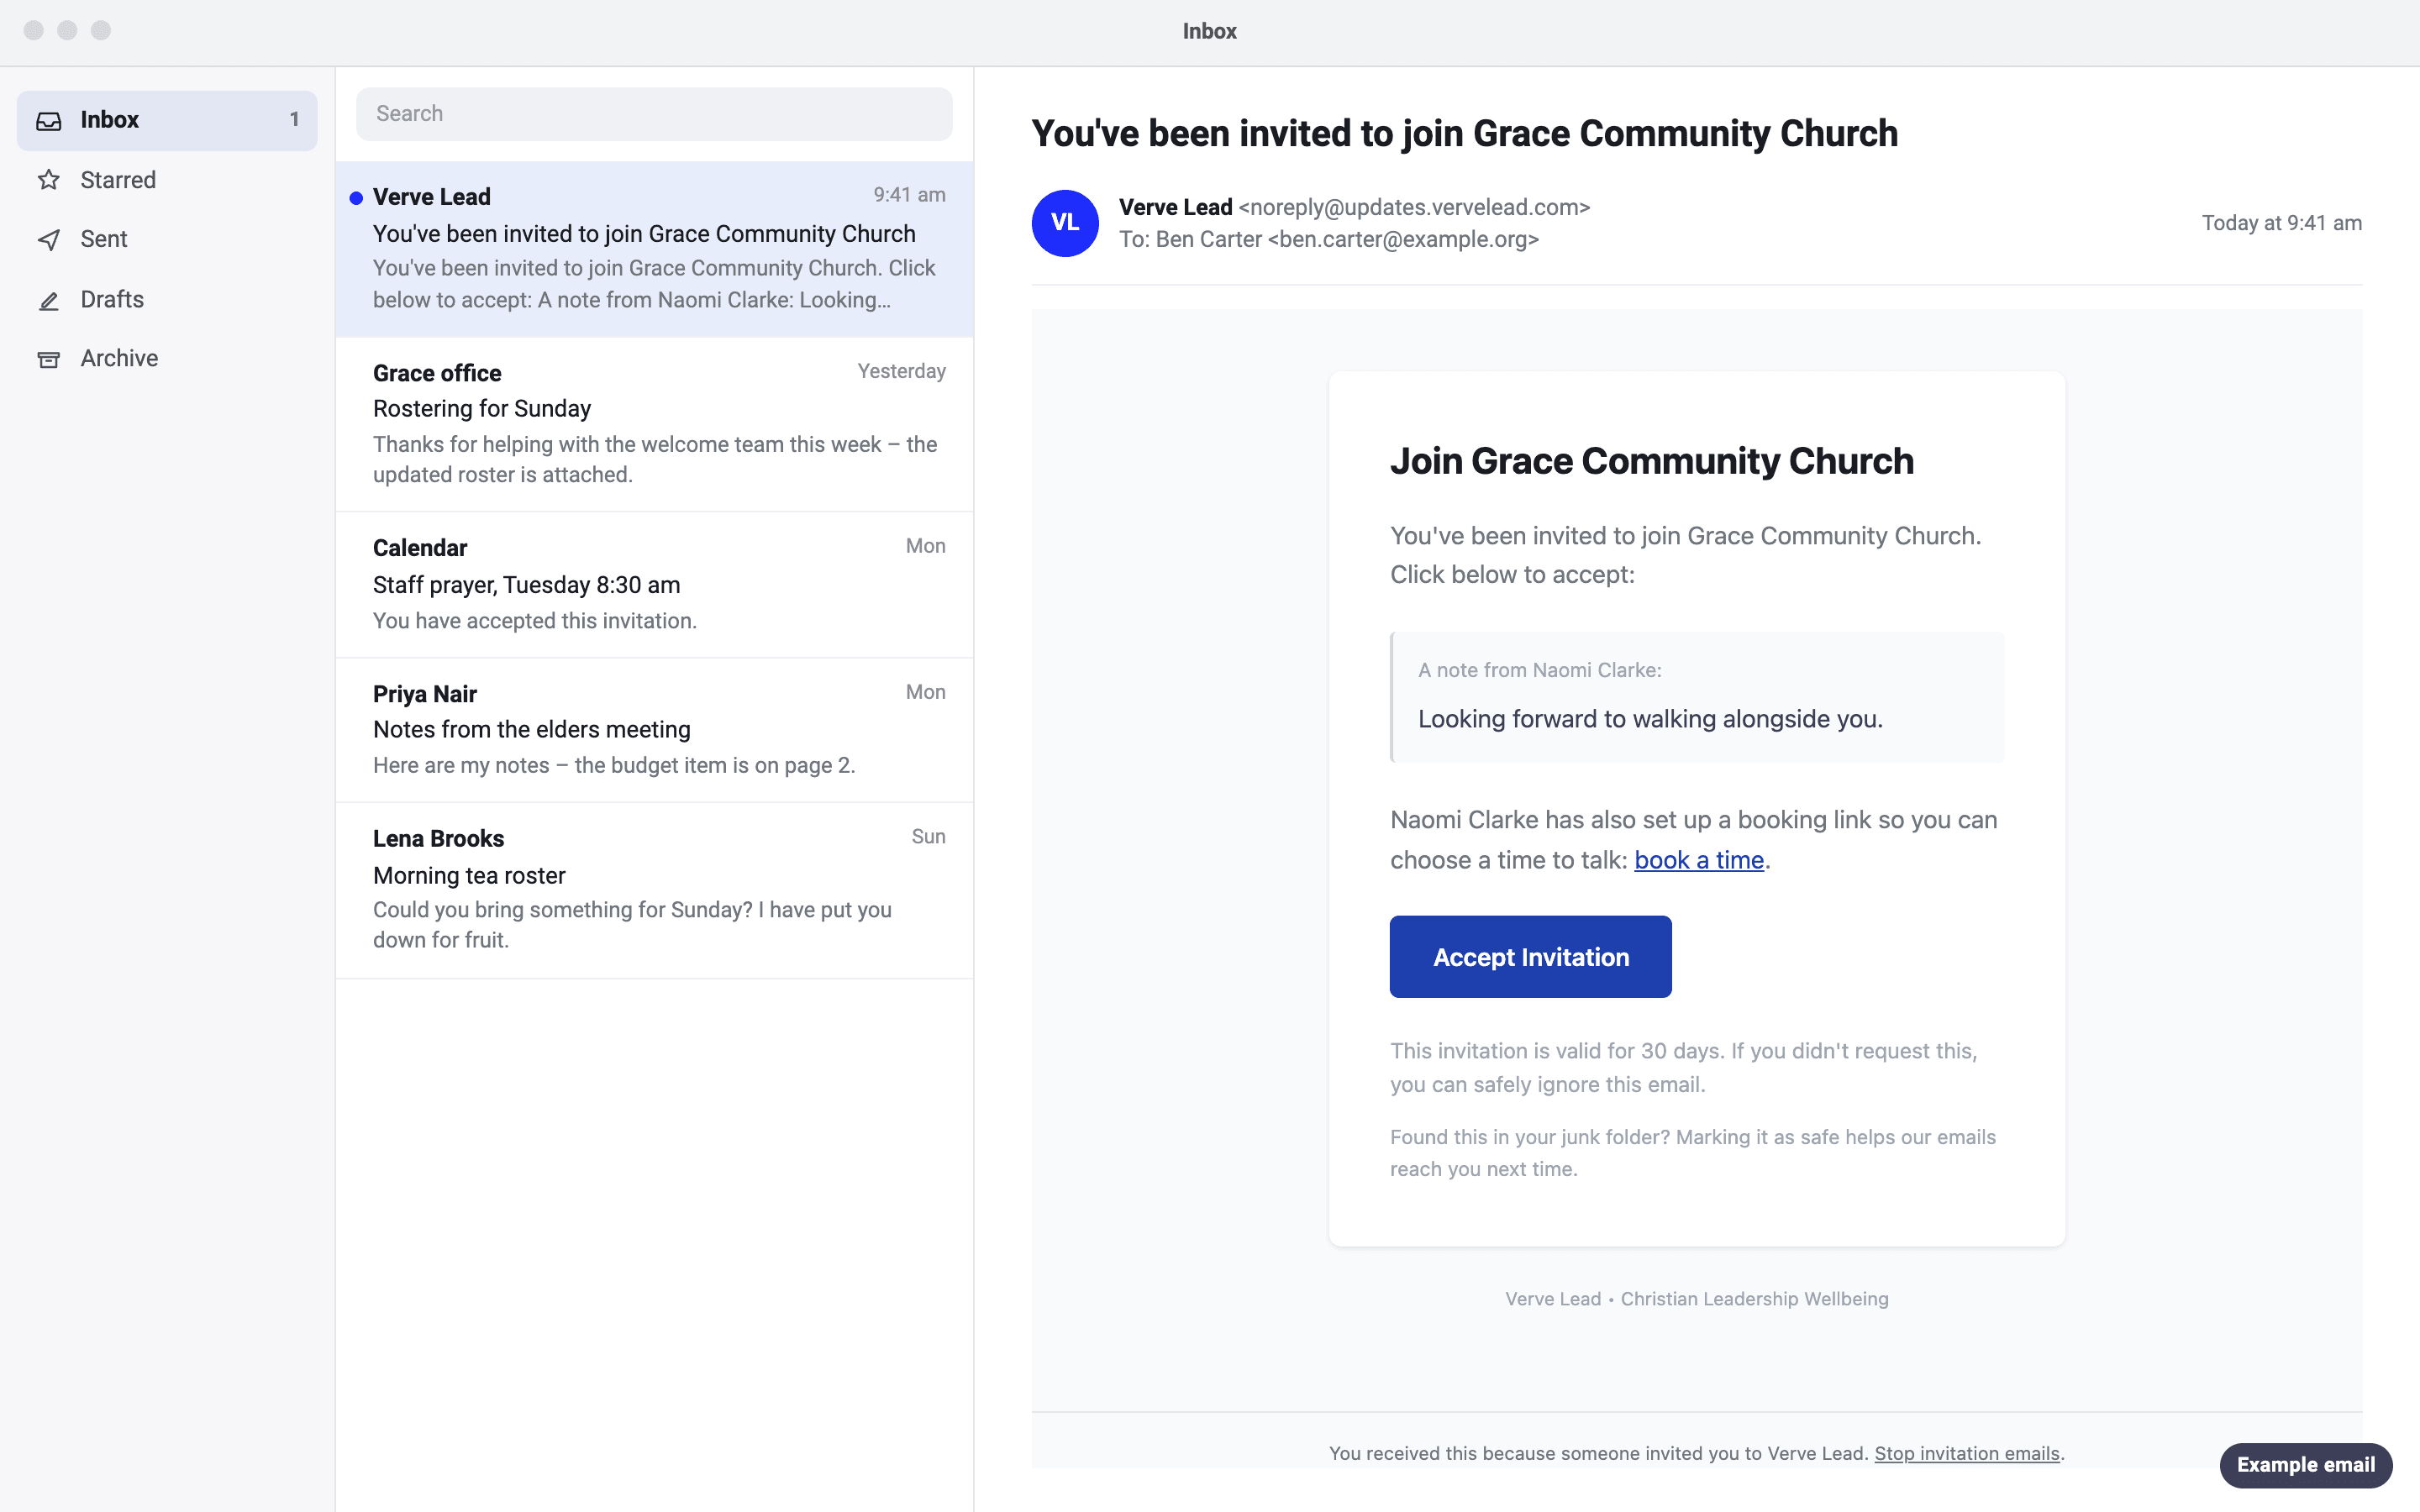Click the red close window button
Screen dimensions: 2420x1512
[x=33, y=30]
